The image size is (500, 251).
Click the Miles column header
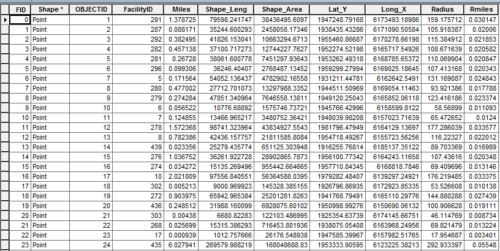[x=181, y=10]
